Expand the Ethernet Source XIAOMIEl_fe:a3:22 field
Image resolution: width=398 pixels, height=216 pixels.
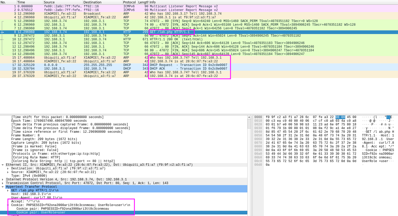pyautogui.click(x=8, y=172)
